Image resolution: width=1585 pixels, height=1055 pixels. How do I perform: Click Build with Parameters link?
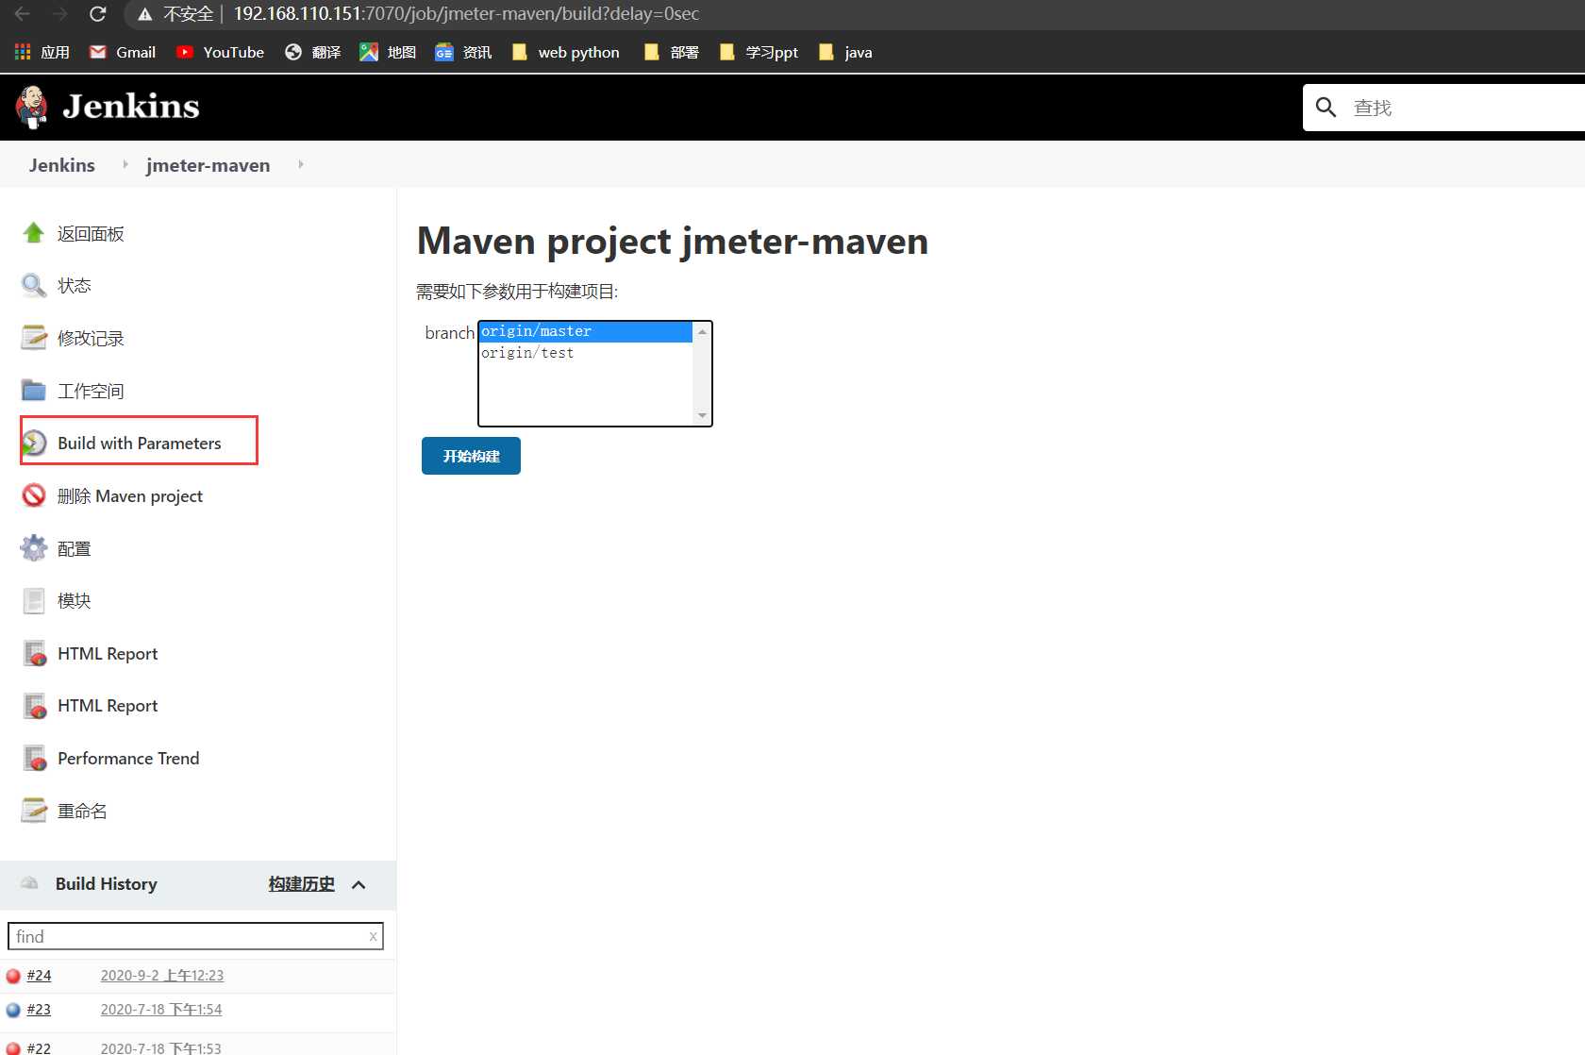pos(140,443)
